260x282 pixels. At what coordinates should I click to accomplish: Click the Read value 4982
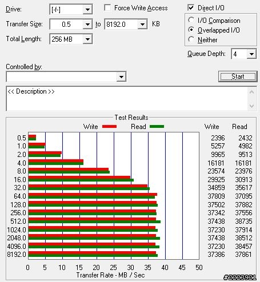[245, 146]
